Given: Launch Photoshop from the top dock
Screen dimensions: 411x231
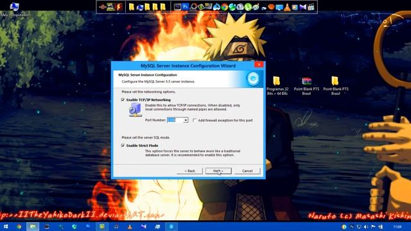Looking at the screenshot, I should tap(186, 6).
